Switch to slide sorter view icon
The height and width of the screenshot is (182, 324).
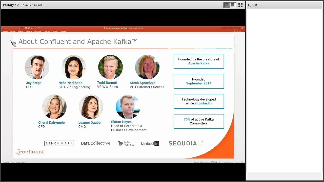[216, 162]
